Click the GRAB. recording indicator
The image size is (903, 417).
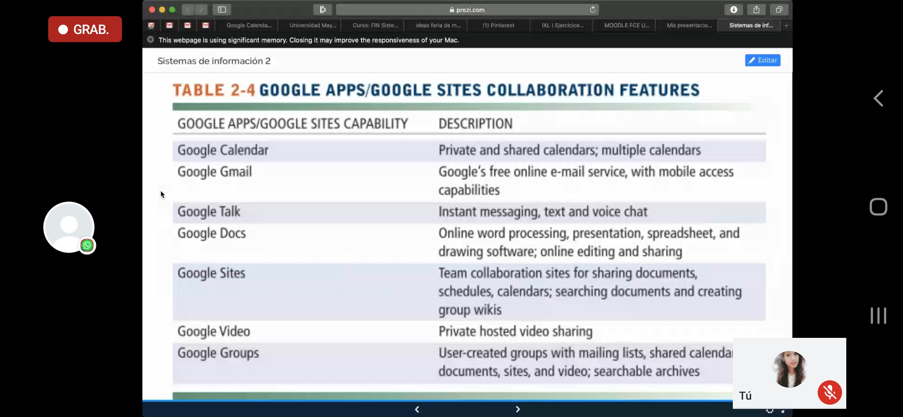[x=85, y=29]
